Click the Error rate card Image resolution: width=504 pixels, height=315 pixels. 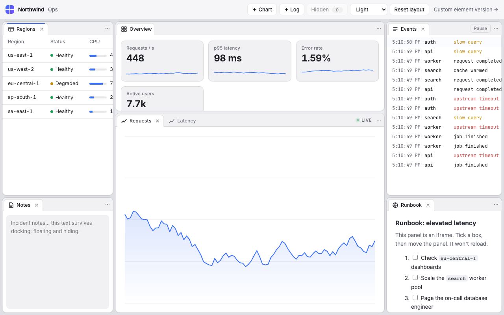pyautogui.click(x=337, y=61)
